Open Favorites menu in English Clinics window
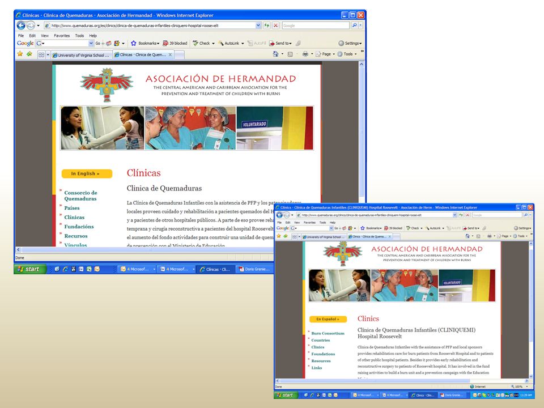This screenshot has height=408, width=544. pyautogui.click(x=309, y=222)
